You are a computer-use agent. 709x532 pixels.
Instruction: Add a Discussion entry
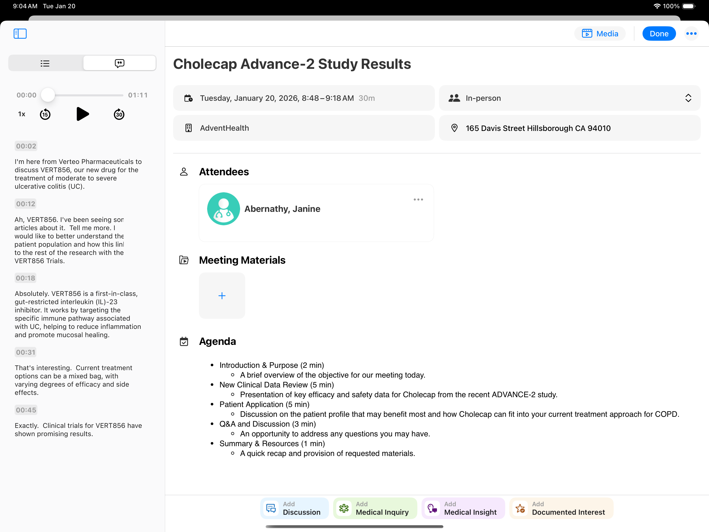[294, 508]
